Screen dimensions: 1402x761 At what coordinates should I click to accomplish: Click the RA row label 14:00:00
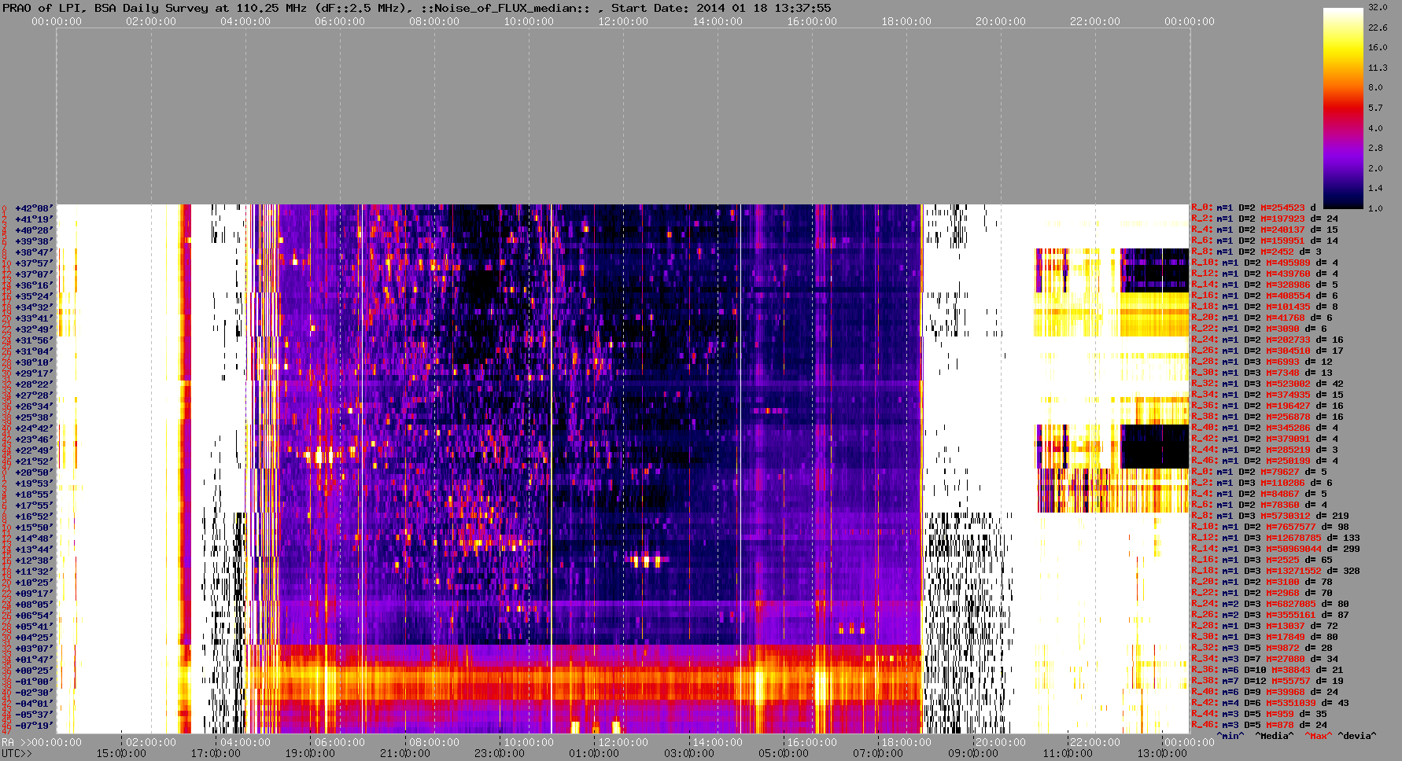click(x=718, y=742)
